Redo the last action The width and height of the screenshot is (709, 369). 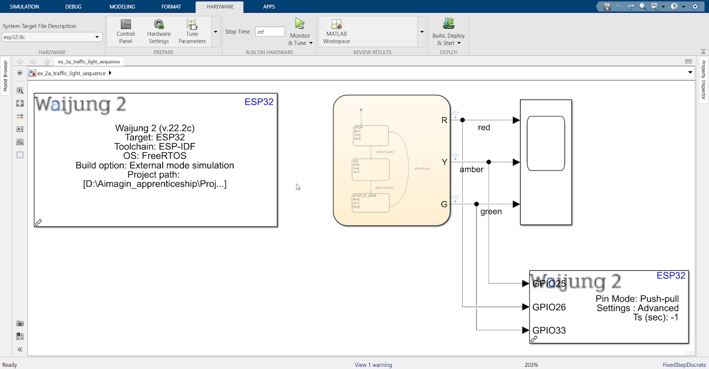631,7
